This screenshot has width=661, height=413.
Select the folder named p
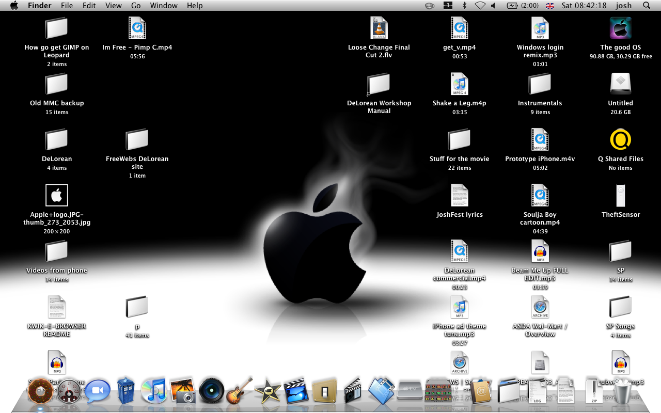point(137,307)
